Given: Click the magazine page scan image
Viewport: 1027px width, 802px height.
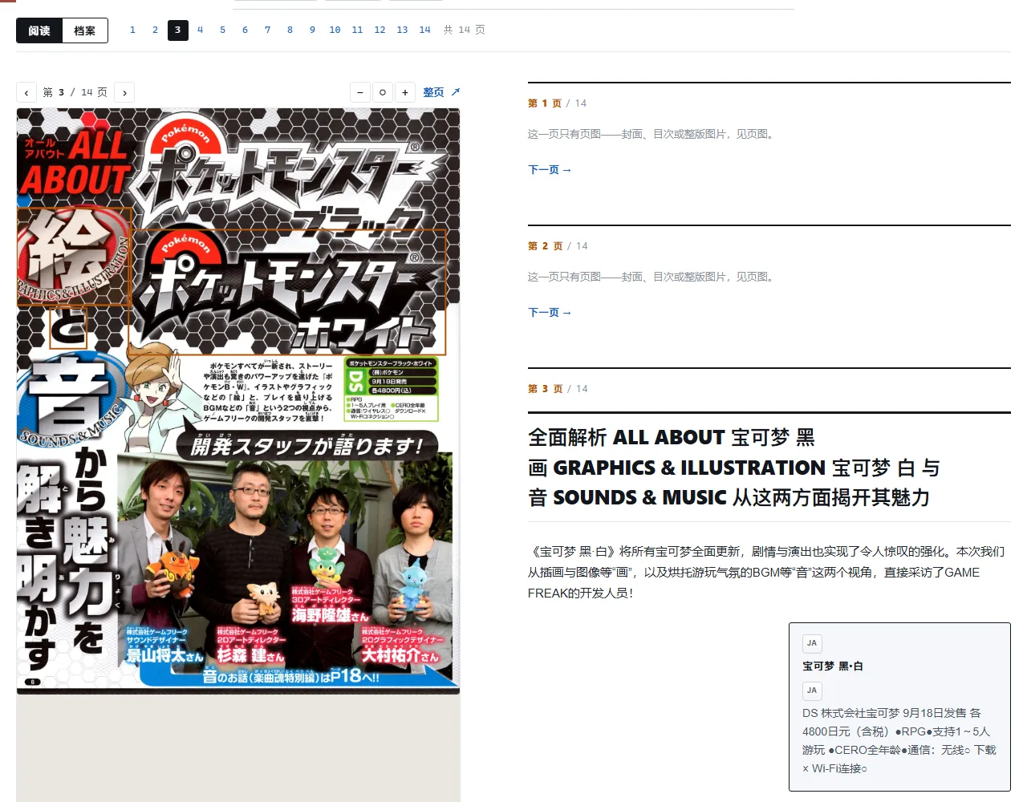Looking at the screenshot, I should [238, 401].
